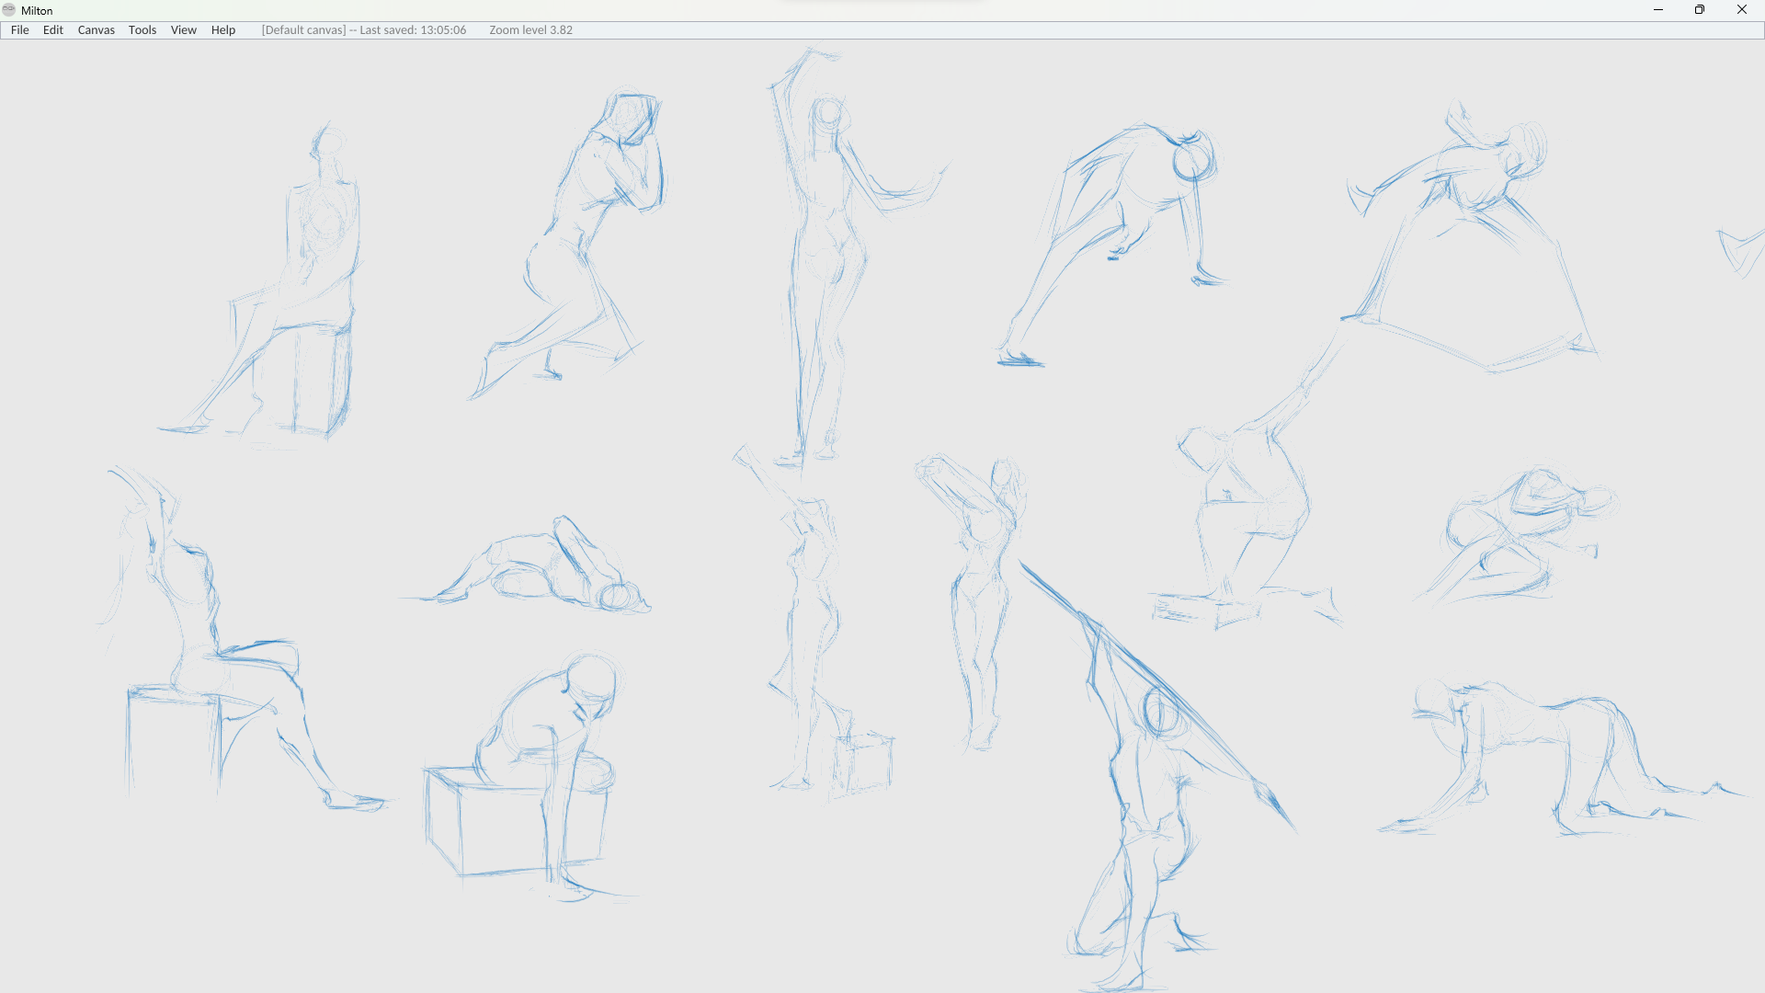Open the File menu
Screen dimensions: 1765x993
tap(19, 30)
